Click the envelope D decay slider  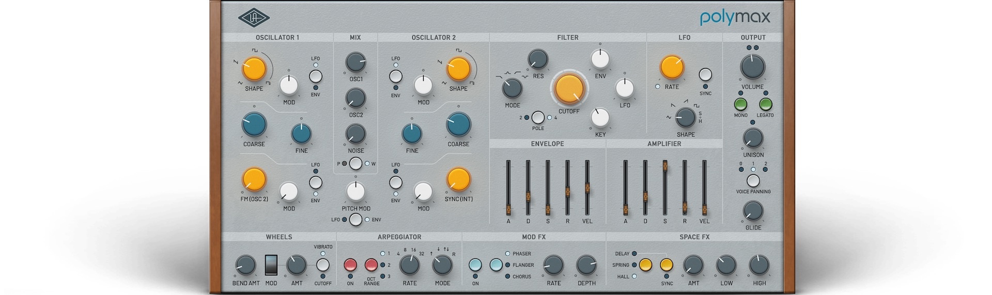click(x=528, y=188)
